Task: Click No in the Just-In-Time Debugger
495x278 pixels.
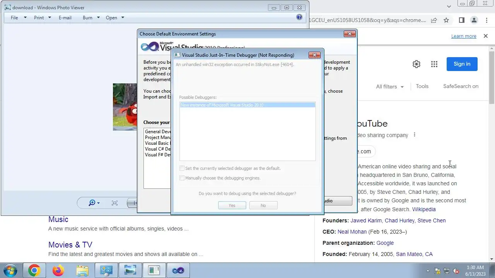Action: click(x=263, y=205)
